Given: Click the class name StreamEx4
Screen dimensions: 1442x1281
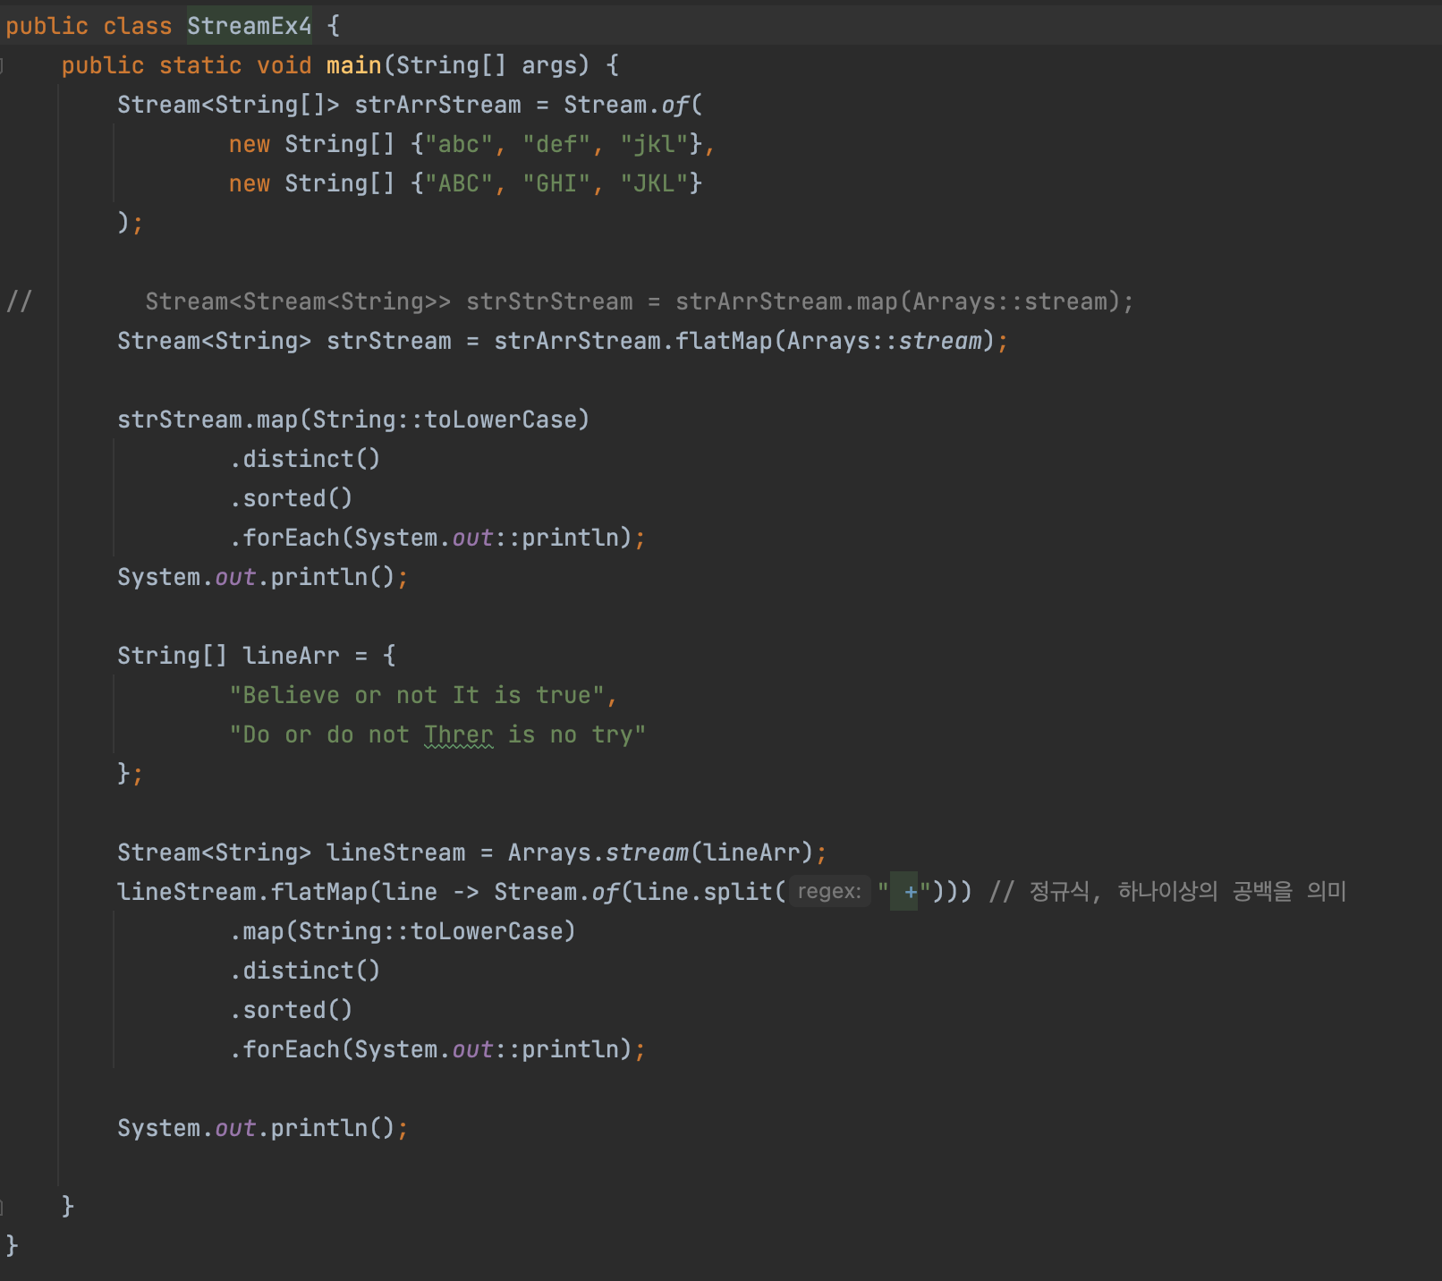Looking at the screenshot, I should pyautogui.click(x=249, y=26).
